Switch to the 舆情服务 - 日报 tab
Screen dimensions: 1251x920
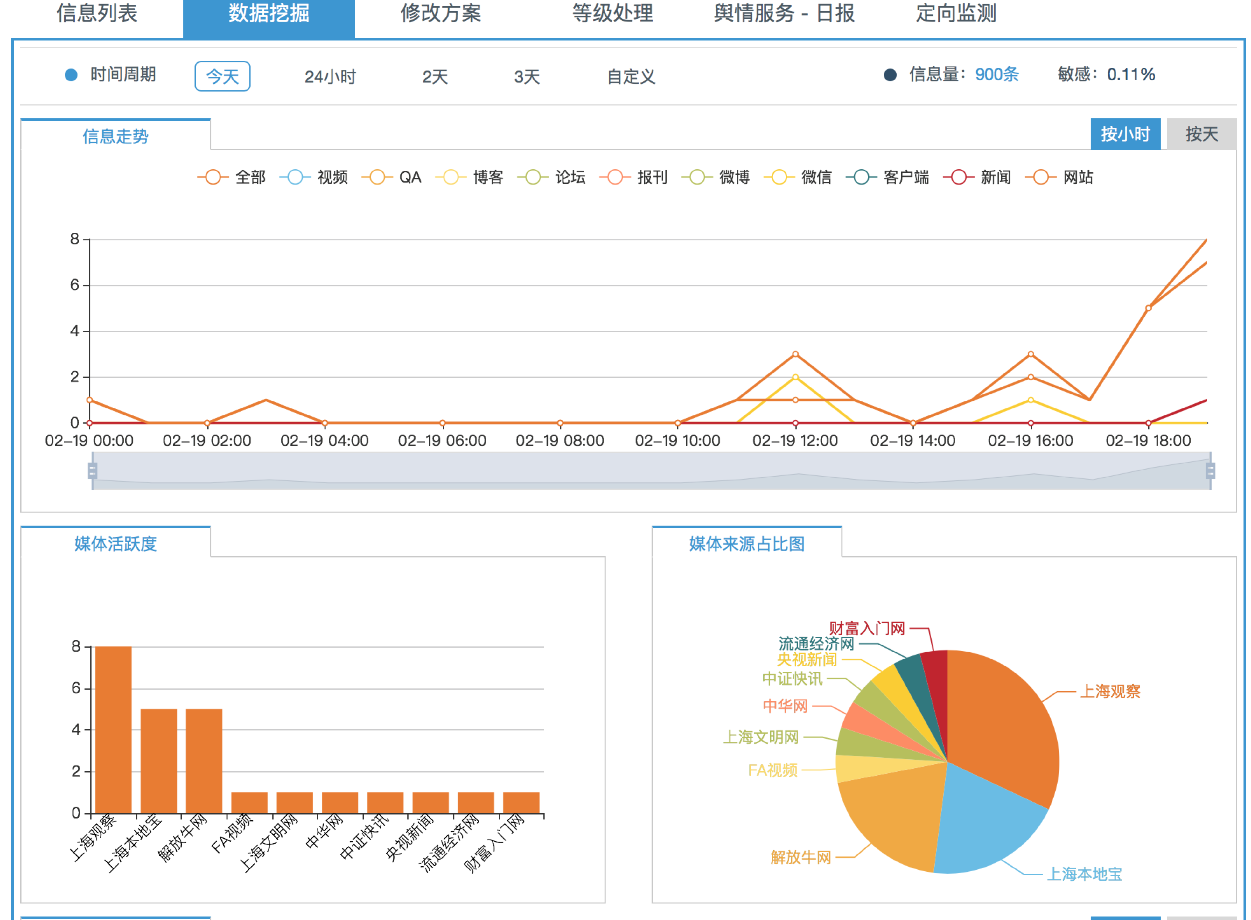tap(784, 13)
